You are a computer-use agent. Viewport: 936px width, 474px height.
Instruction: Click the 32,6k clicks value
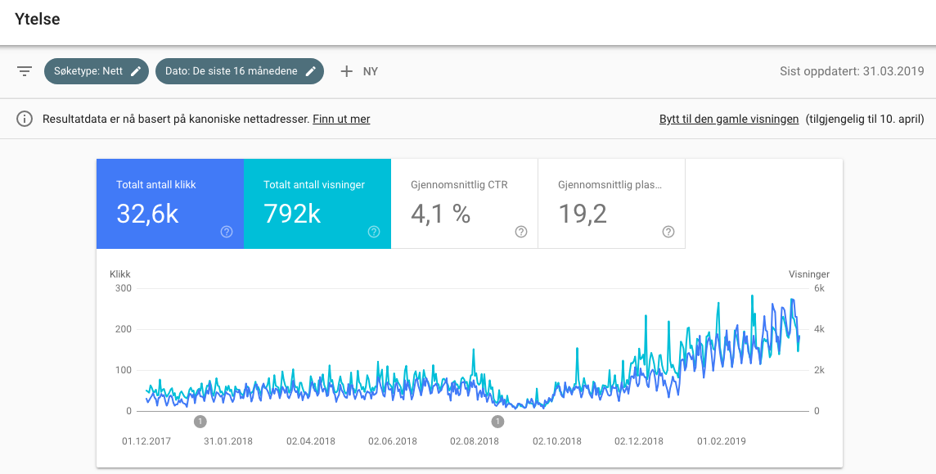[x=147, y=213]
